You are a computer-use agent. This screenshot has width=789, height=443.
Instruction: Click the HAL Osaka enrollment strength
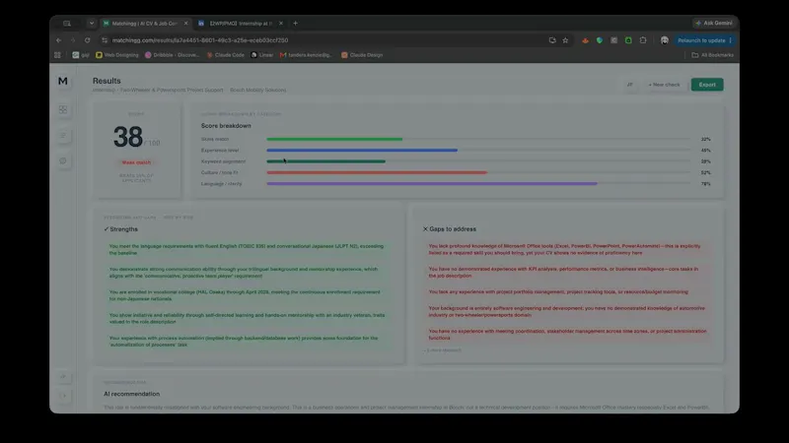[x=246, y=295]
